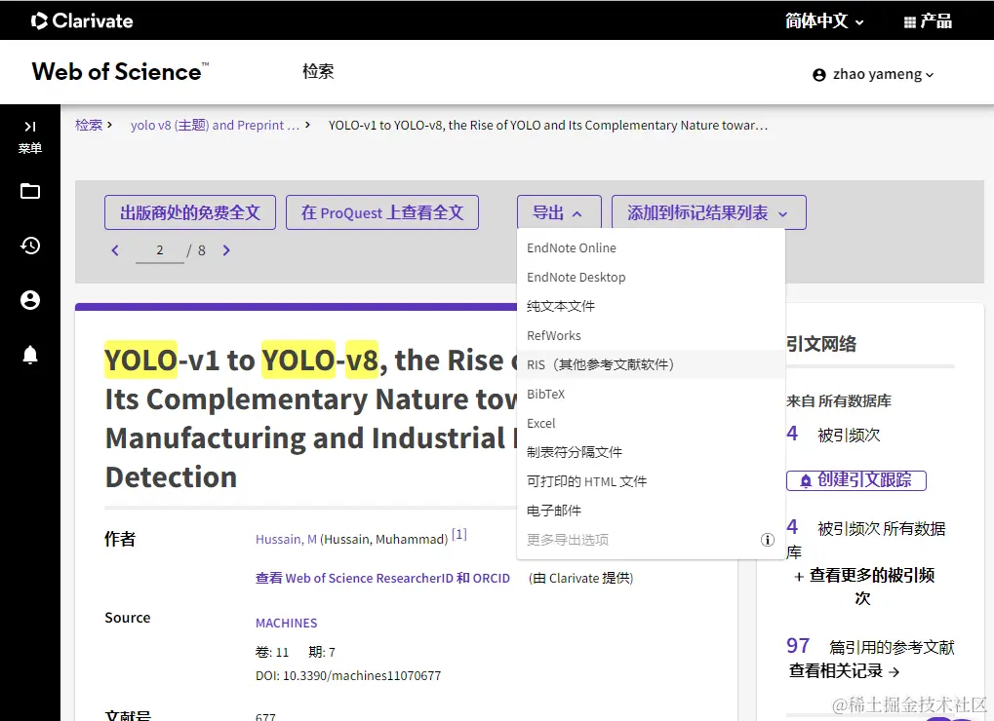Click the 97 cited references count
The width and height of the screenshot is (994, 721).
tap(798, 646)
